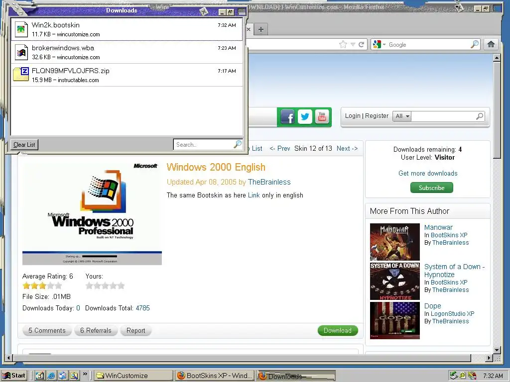
Task: Open the FLQN99MFVLOJFRS.zip folder icon
Action: tap(21, 74)
